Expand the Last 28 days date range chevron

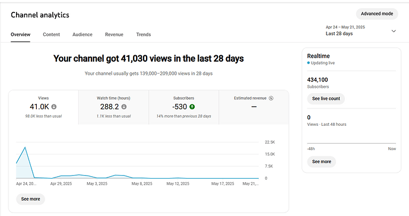[394, 31]
